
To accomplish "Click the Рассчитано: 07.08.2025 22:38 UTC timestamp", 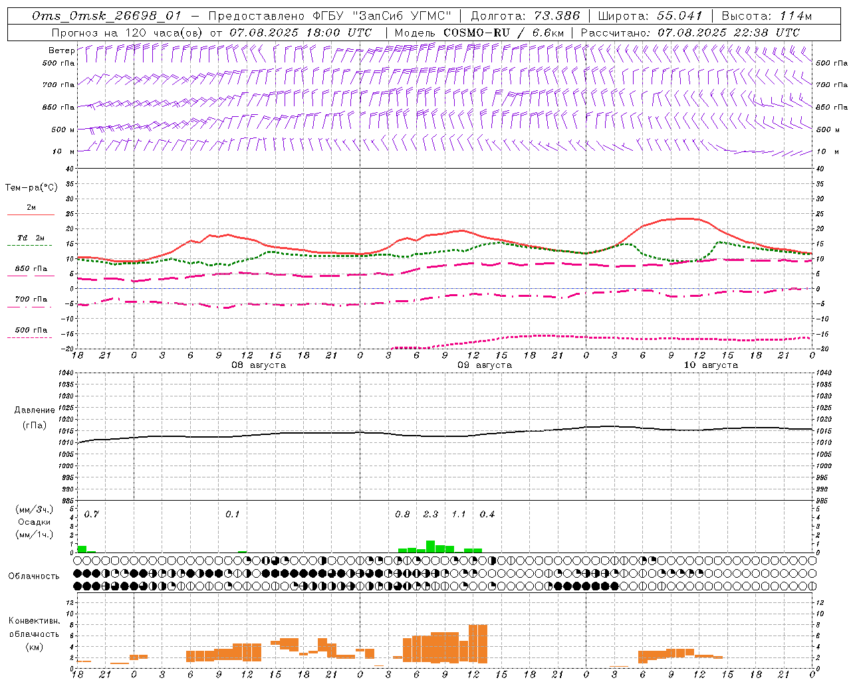I will pyautogui.click(x=690, y=33).
